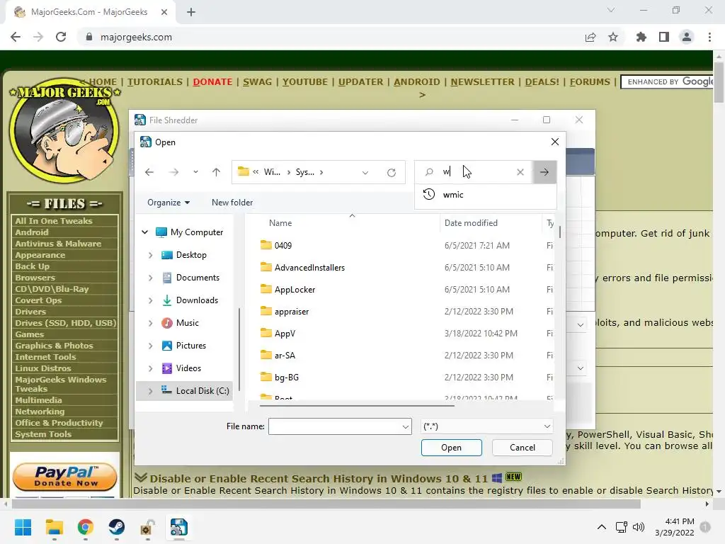Image resolution: width=725 pixels, height=544 pixels.
Task: Choose the wmic search suggestion
Action: click(x=486, y=195)
